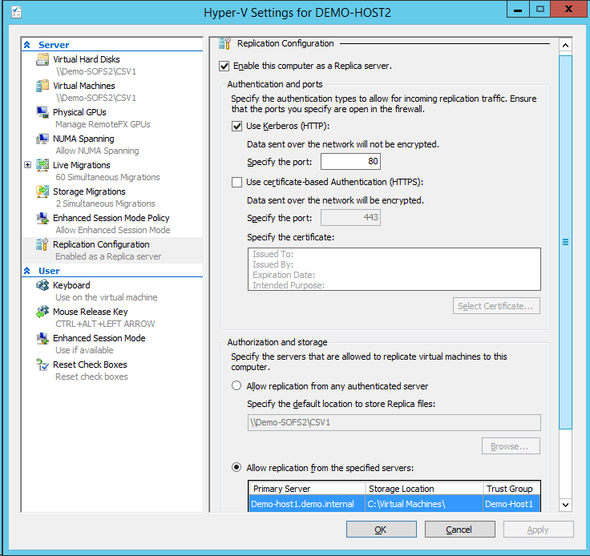Click the Live Migrations icon
Viewport: 590px width, 556px height.
pos(42,165)
